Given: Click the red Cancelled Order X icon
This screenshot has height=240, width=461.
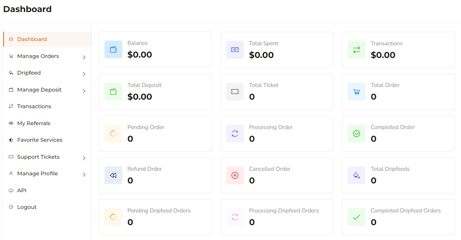Looking at the screenshot, I should (235, 175).
